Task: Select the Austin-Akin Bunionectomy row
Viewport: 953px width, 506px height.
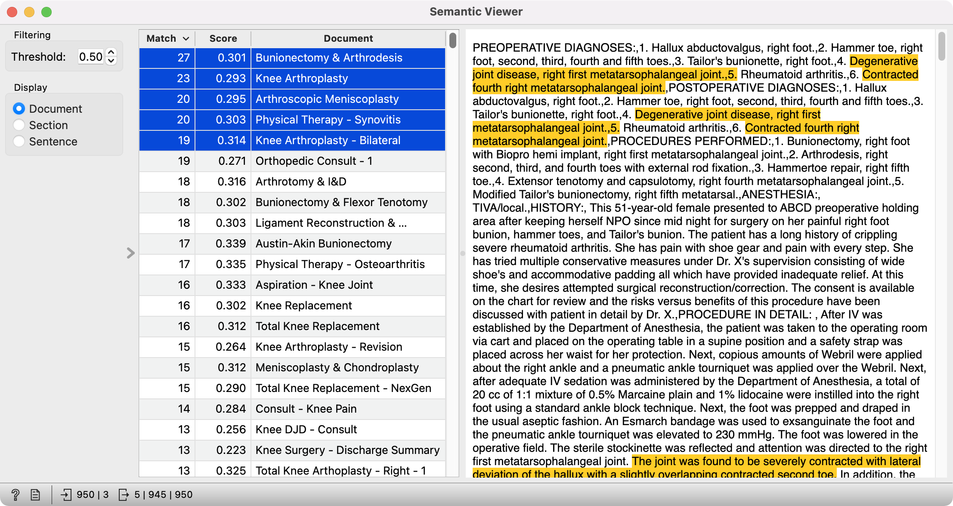Action: [292, 244]
